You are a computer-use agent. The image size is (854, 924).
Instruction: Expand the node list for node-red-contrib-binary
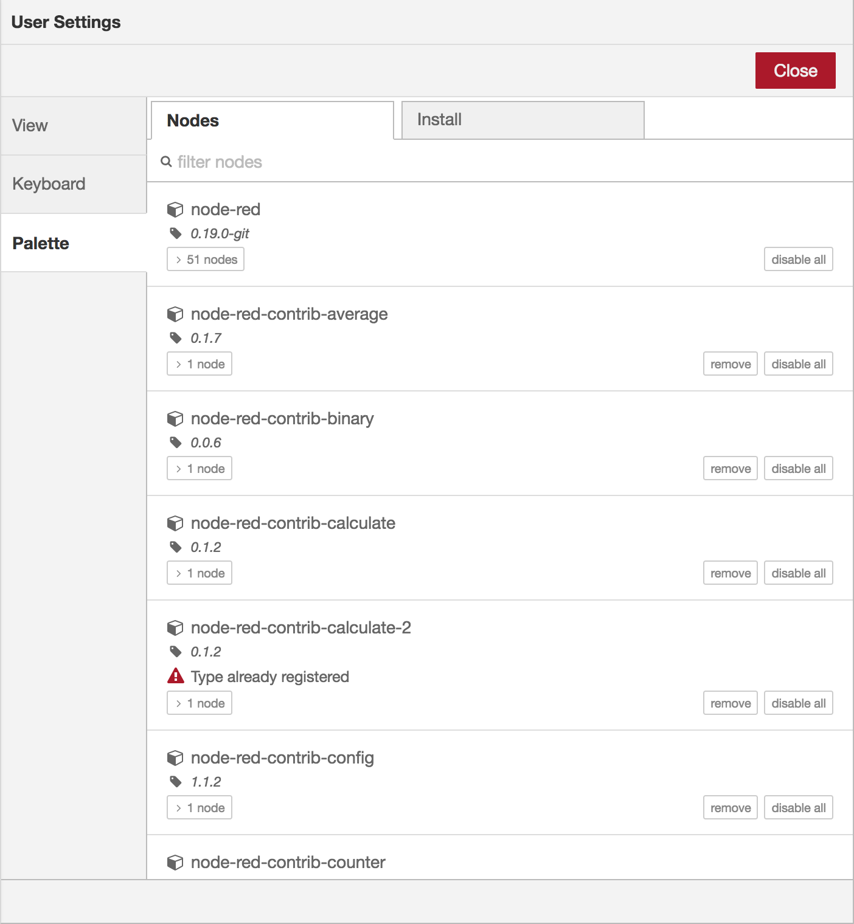200,468
